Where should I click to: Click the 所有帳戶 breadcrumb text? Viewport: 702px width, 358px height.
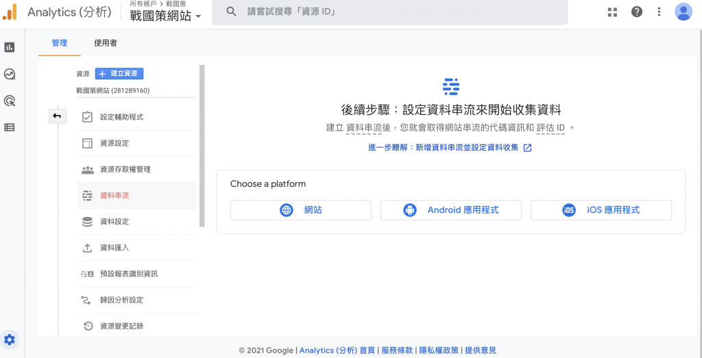pyautogui.click(x=143, y=3)
